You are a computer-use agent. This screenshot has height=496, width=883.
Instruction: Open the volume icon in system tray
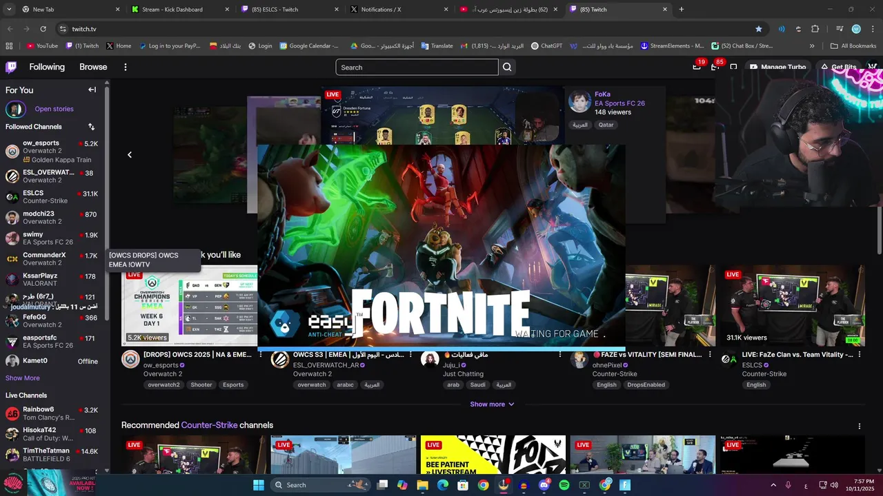click(x=834, y=485)
